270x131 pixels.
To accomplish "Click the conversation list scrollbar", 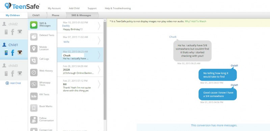I will (x=105, y=71).
